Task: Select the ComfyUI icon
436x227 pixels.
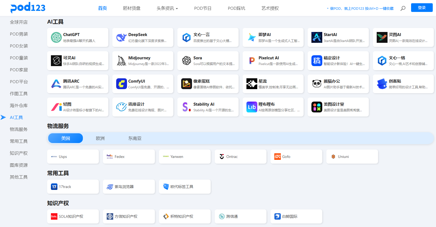Action: (x=121, y=84)
